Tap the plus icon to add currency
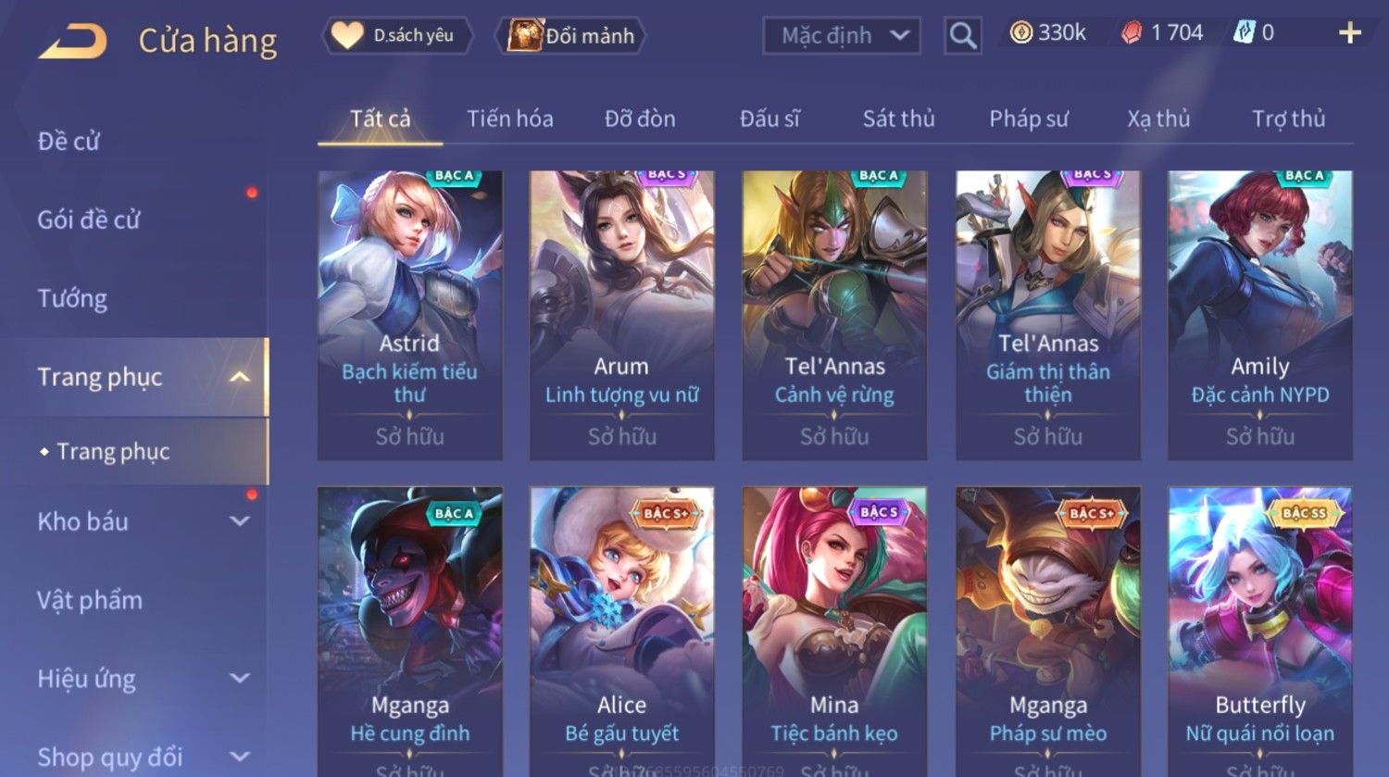The image size is (1389, 777). [x=1350, y=33]
